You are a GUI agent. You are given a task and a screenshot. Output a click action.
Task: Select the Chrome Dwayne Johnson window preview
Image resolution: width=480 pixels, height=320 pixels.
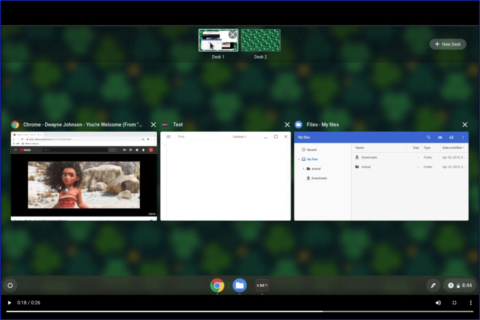click(84, 176)
